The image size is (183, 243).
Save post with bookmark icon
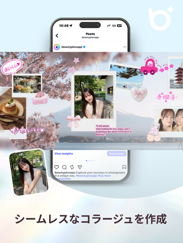coord(124,167)
